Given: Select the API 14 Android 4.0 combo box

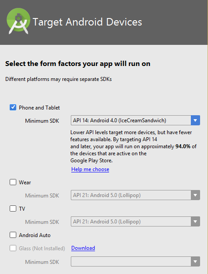Looking at the screenshot, I should point(135,120).
